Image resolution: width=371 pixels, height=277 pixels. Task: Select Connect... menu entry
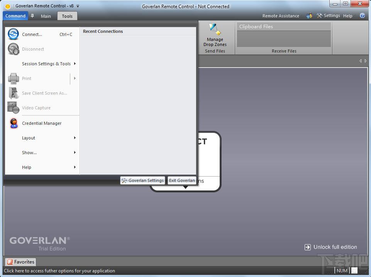(42, 34)
